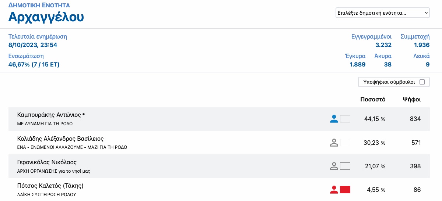Image resolution: width=442 pixels, height=201 pixels.
Task: Enable the Υποψήφιοι σύμβουλοι checkbox
Action: (x=422, y=82)
